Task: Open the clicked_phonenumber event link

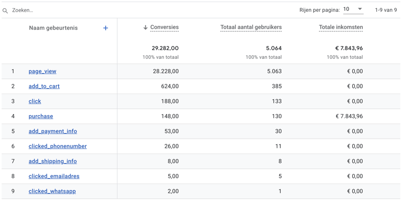Action: [x=57, y=146]
